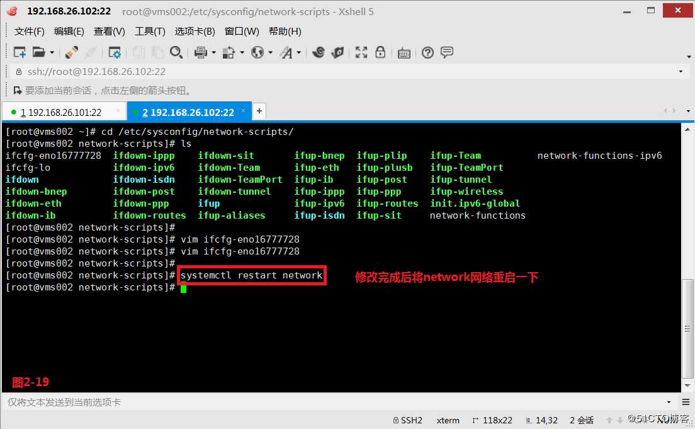Expand the address bar history dropdown

[681, 71]
